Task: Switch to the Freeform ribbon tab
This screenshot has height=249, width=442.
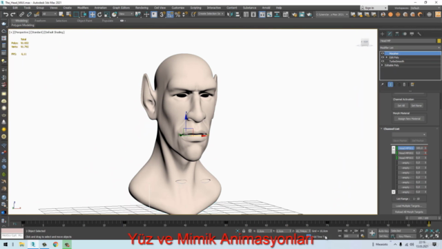Action: point(40,21)
